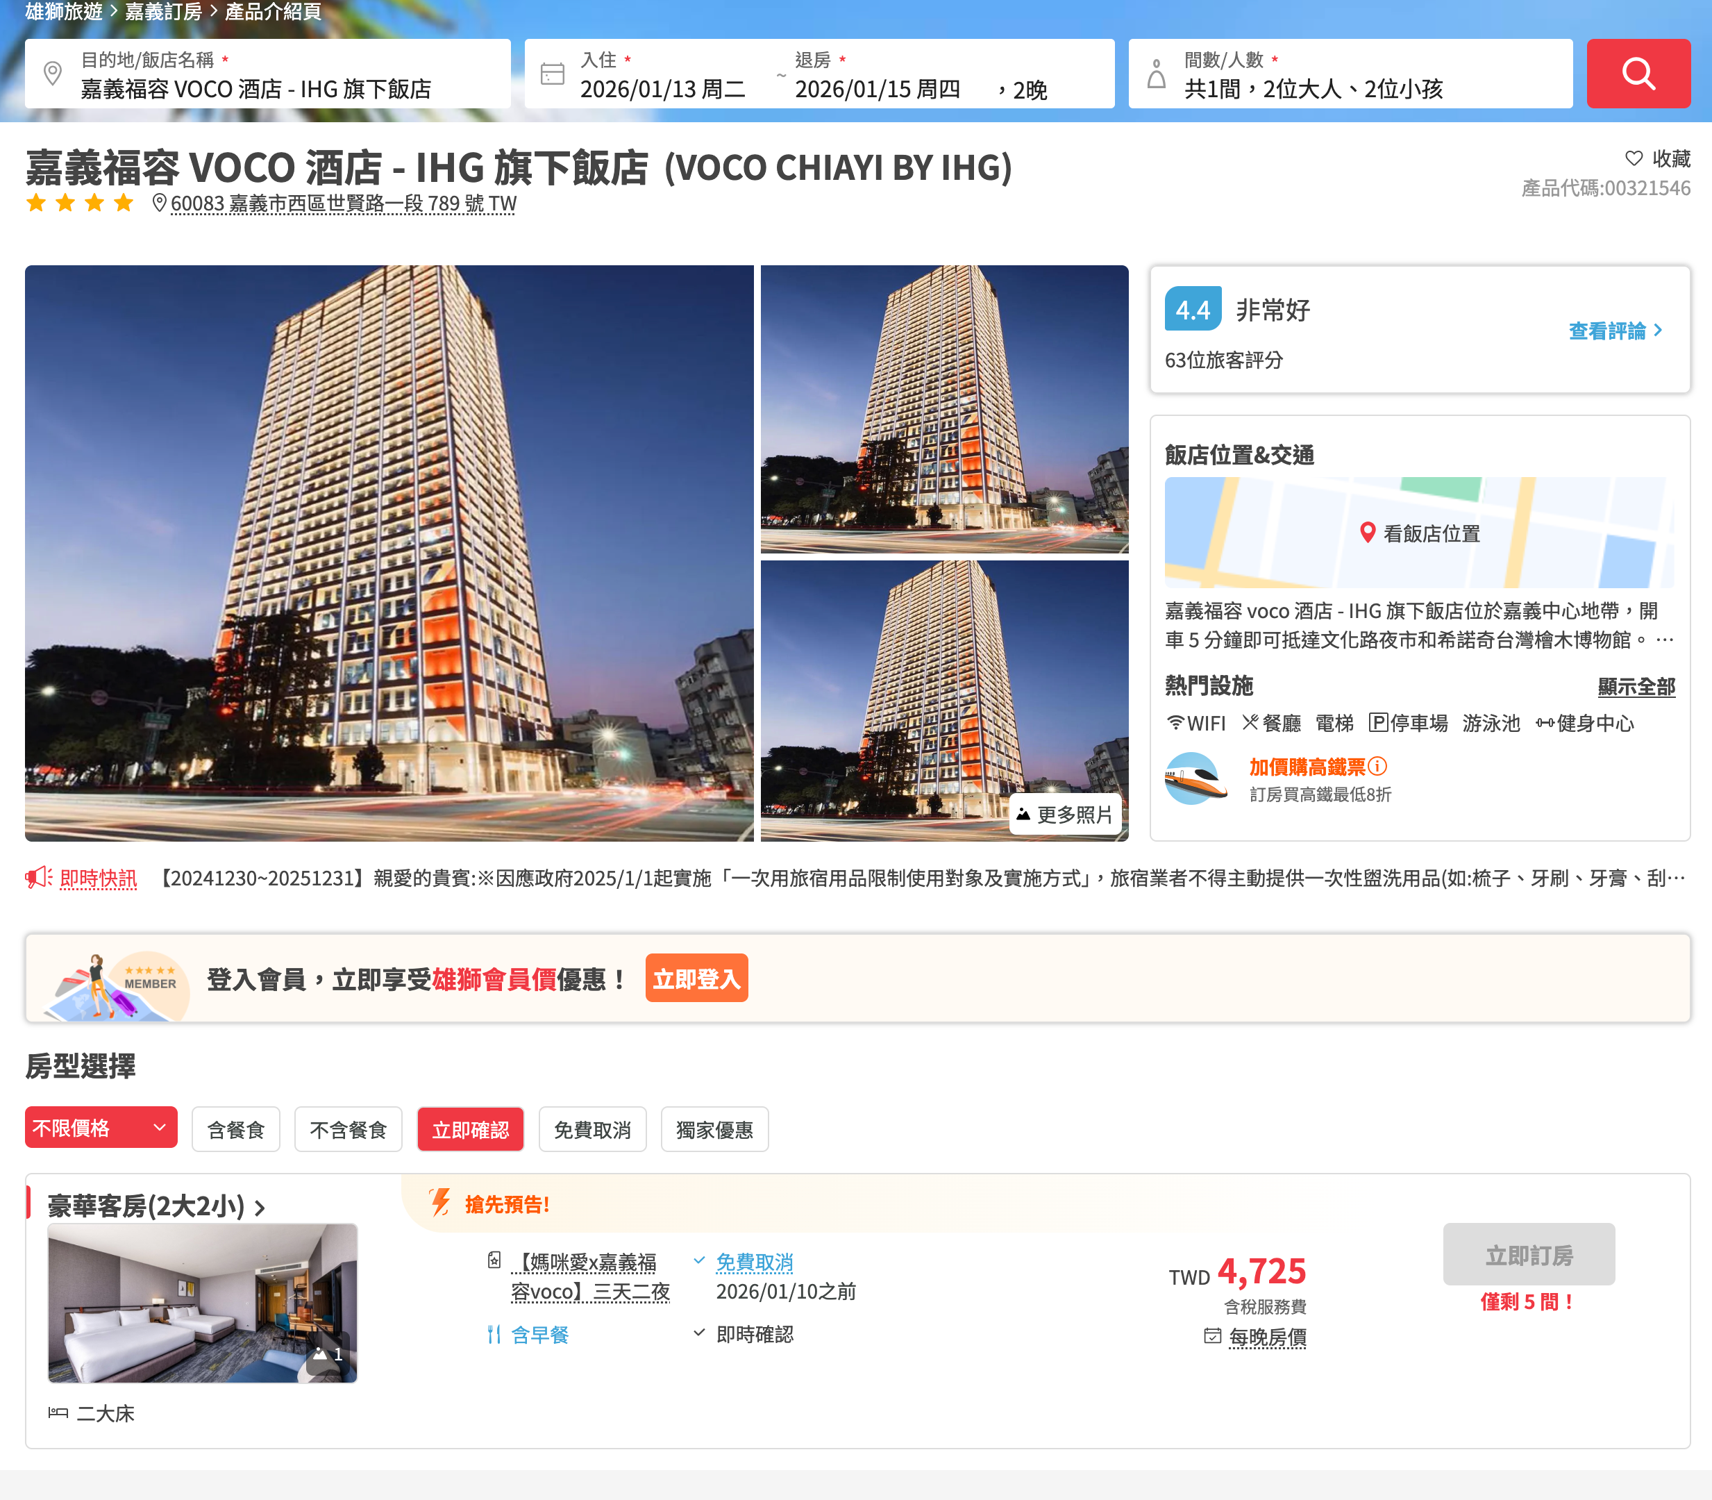Image resolution: width=1712 pixels, height=1500 pixels.
Task: Click the megaphone 即時快訊 icon
Action: [38, 877]
